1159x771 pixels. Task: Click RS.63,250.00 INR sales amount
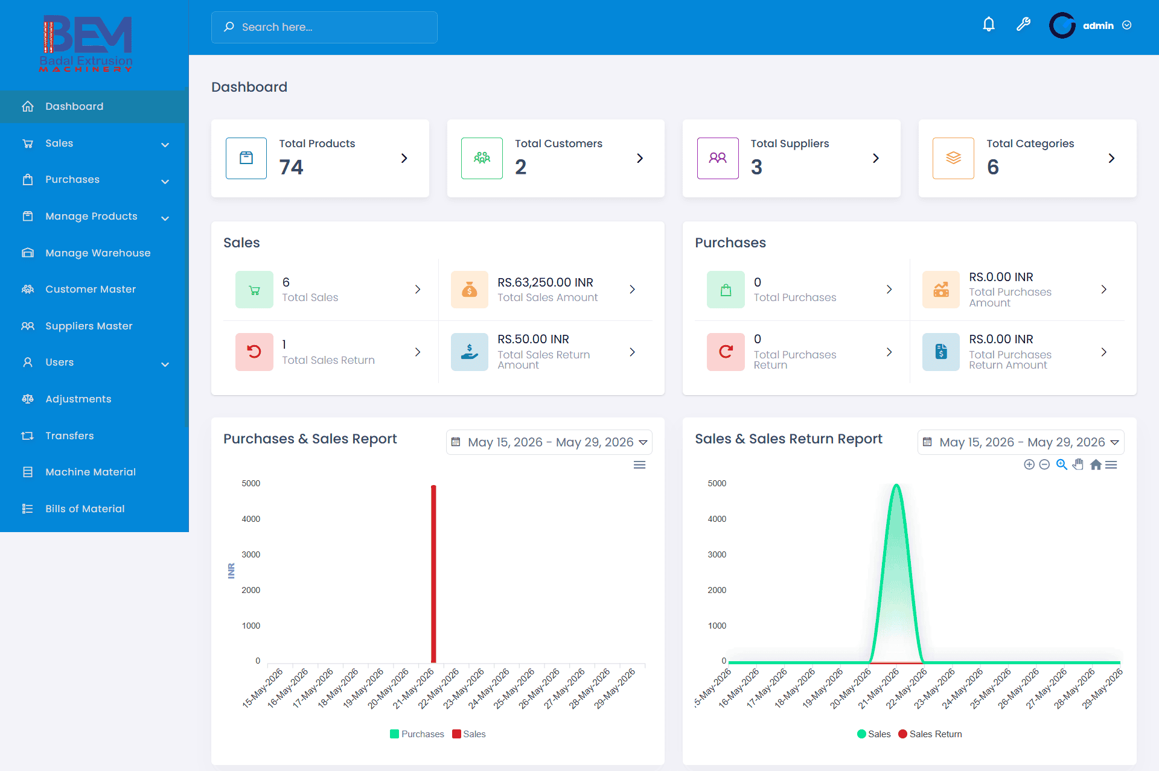[545, 282]
